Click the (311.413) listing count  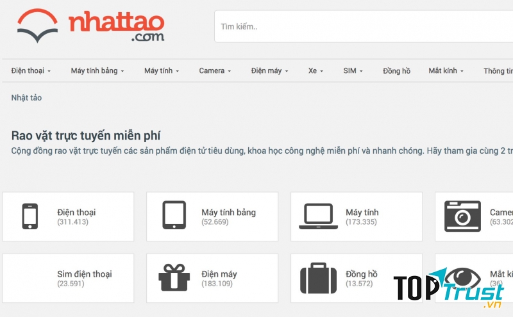click(72, 222)
